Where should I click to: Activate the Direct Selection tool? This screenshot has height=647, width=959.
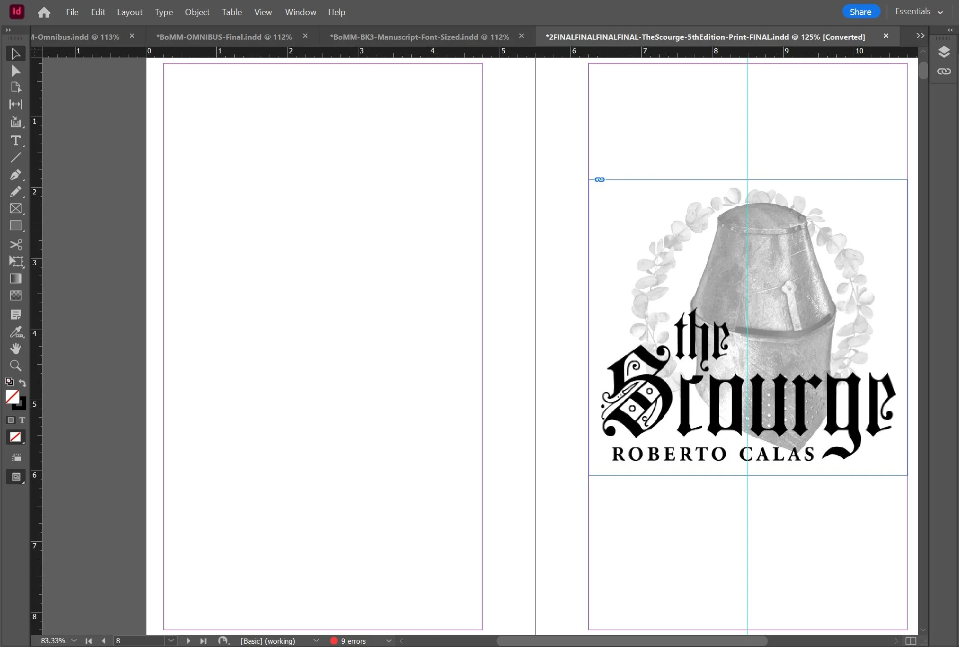click(16, 71)
